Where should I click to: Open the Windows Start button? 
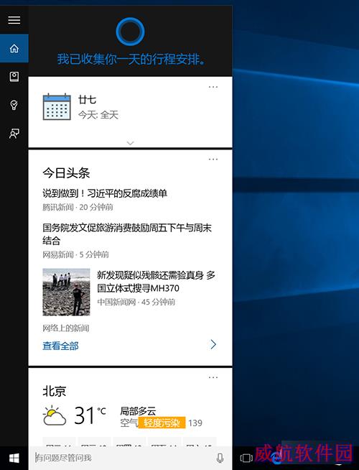(14, 458)
